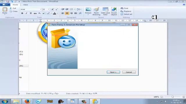This screenshot has width=186, height=104.
Task: Open highlight color dropdown arrow
Action: [x=51, y=13]
